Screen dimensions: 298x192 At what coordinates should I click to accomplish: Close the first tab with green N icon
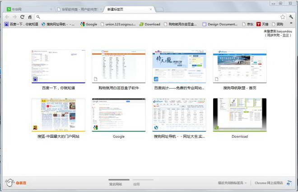click(x=51, y=9)
